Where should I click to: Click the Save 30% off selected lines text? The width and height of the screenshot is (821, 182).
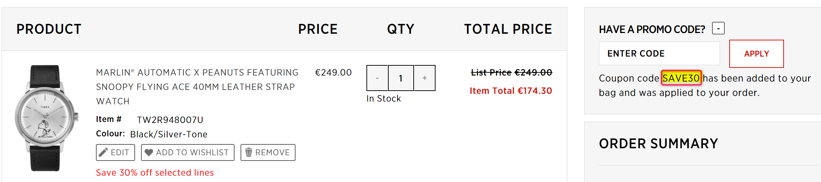coord(155,173)
